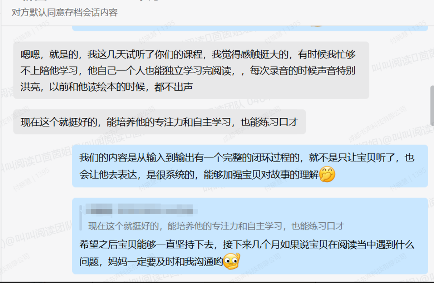The height and width of the screenshot is (283, 434).
Task: Select gray bubble 现在这个就挺好的 about 专注力
Action: tap(159, 122)
